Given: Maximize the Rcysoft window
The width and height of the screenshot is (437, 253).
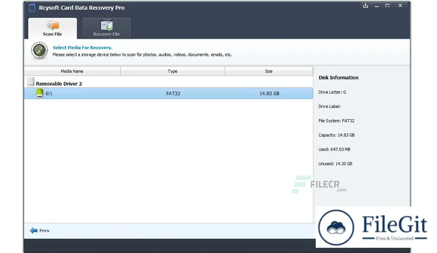Looking at the screenshot, I should tap(387, 6).
